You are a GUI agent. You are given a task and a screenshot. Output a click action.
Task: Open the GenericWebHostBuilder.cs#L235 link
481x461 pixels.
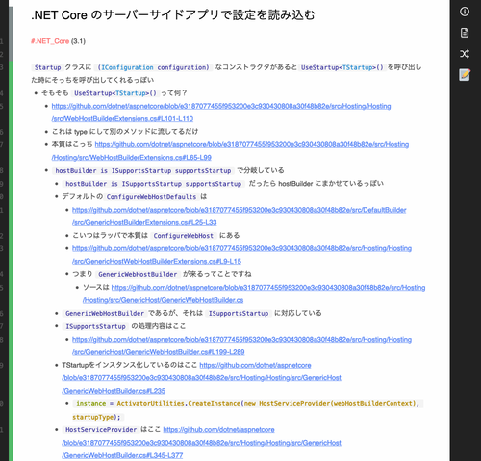[201, 377]
